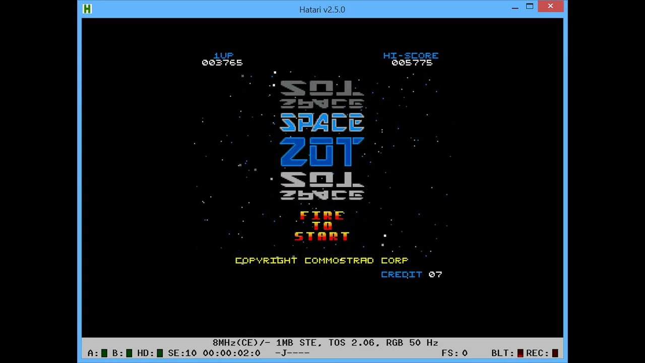Click the 005775 high score value
The image size is (645, 363).
pos(412,63)
